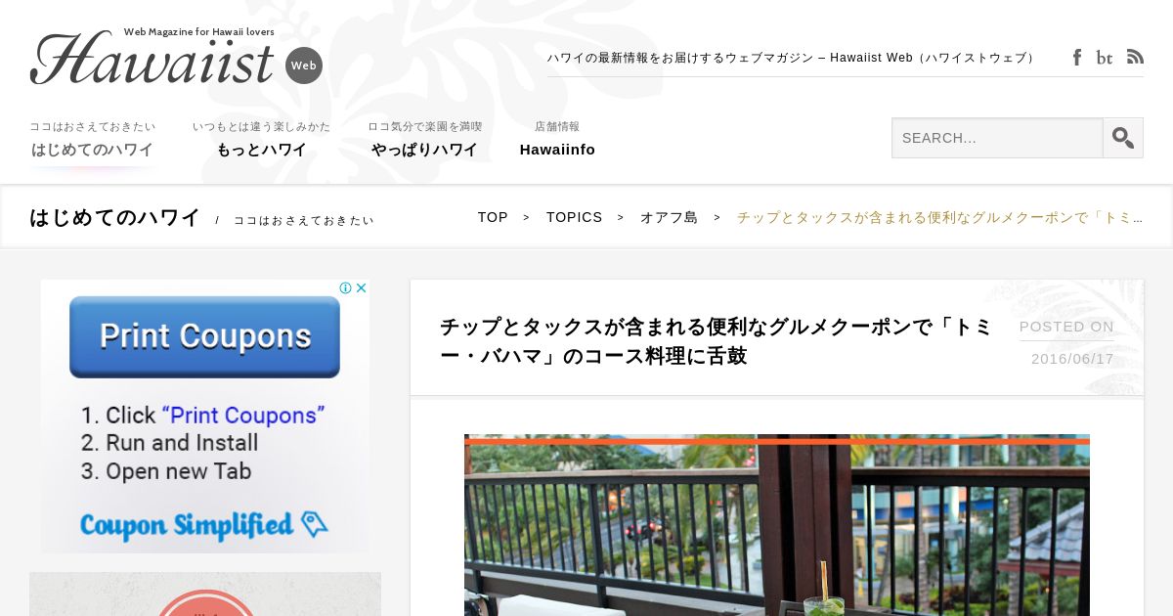Click the Print Coupons ad button
Screen dimensions: 1173x616
coord(204,336)
